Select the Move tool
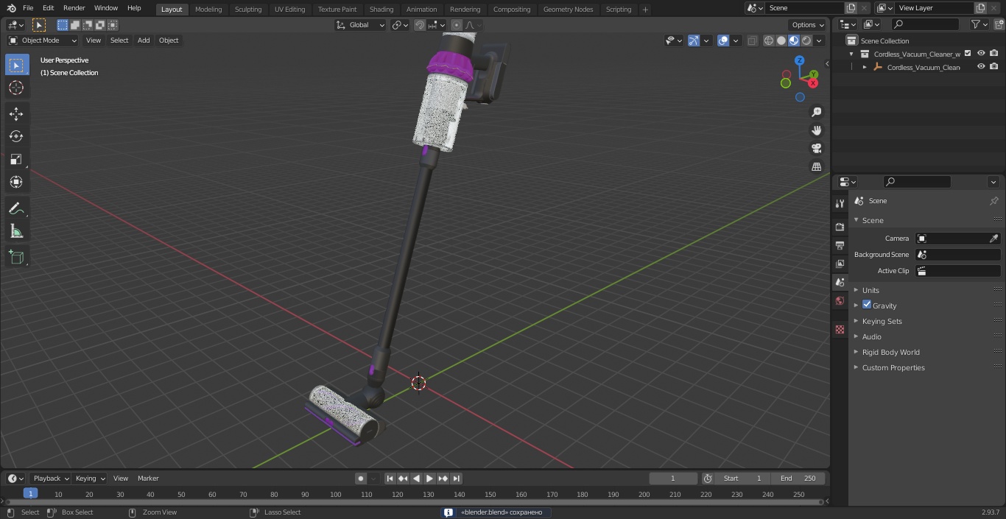 click(16, 113)
